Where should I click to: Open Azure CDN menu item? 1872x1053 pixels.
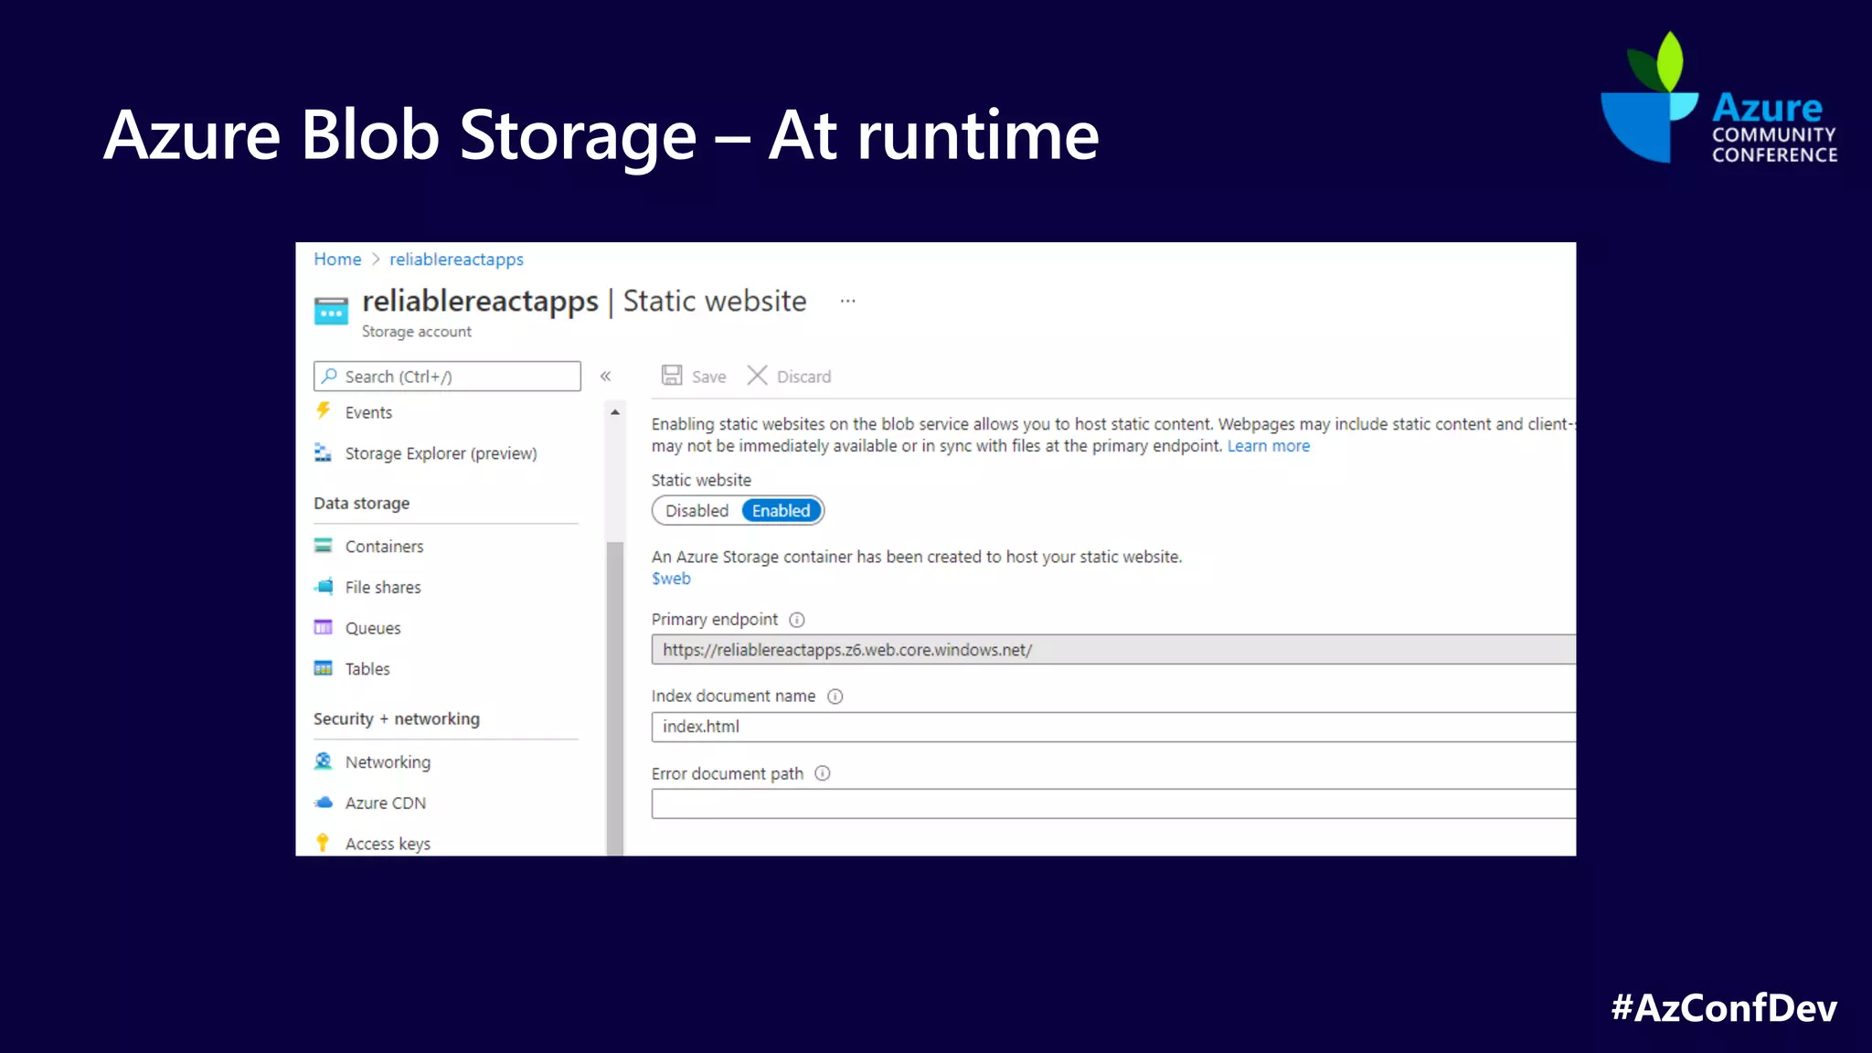(x=385, y=803)
